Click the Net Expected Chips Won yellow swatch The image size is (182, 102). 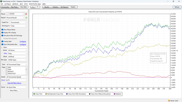[x=46, y=94]
